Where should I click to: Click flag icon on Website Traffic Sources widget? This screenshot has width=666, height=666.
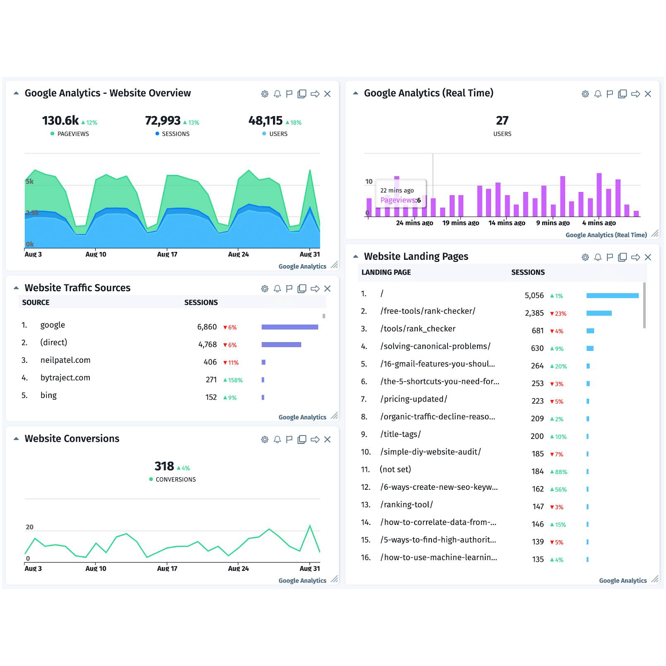pyautogui.click(x=289, y=289)
